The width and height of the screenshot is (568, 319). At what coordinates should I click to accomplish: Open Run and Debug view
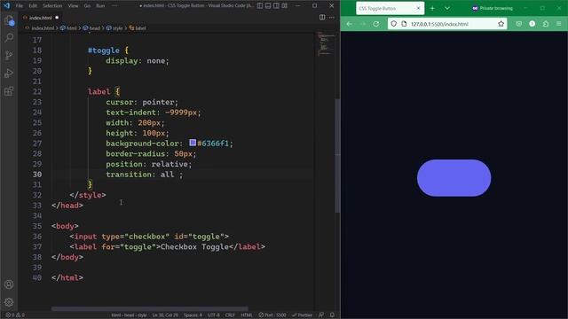click(9, 73)
